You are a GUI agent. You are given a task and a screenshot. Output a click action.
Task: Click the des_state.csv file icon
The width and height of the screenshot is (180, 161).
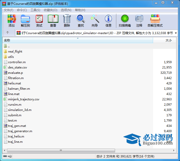point(5,67)
